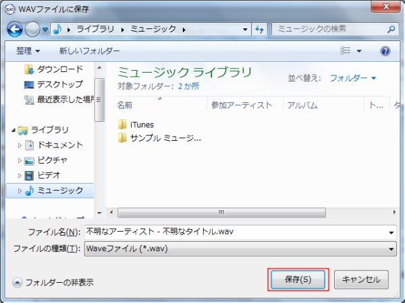Viewport: 405px width, 303px height.
Task: Click the ファイル名 input field
Action: pos(236,232)
